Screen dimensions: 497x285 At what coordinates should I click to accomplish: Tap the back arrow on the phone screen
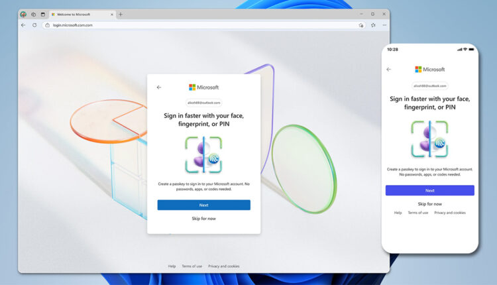pyautogui.click(x=388, y=69)
